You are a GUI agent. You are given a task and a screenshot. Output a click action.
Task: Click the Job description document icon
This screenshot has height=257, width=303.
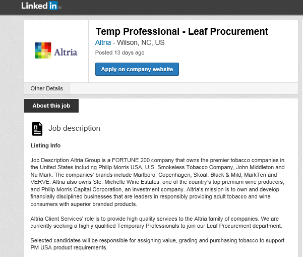click(x=37, y=129)
